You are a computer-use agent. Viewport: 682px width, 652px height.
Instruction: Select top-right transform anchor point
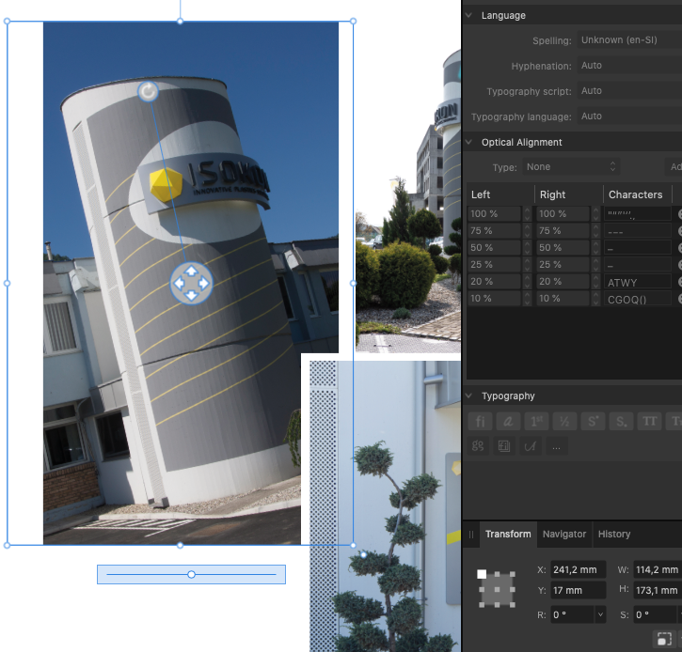pyautogui.click(x=513, y=574)
